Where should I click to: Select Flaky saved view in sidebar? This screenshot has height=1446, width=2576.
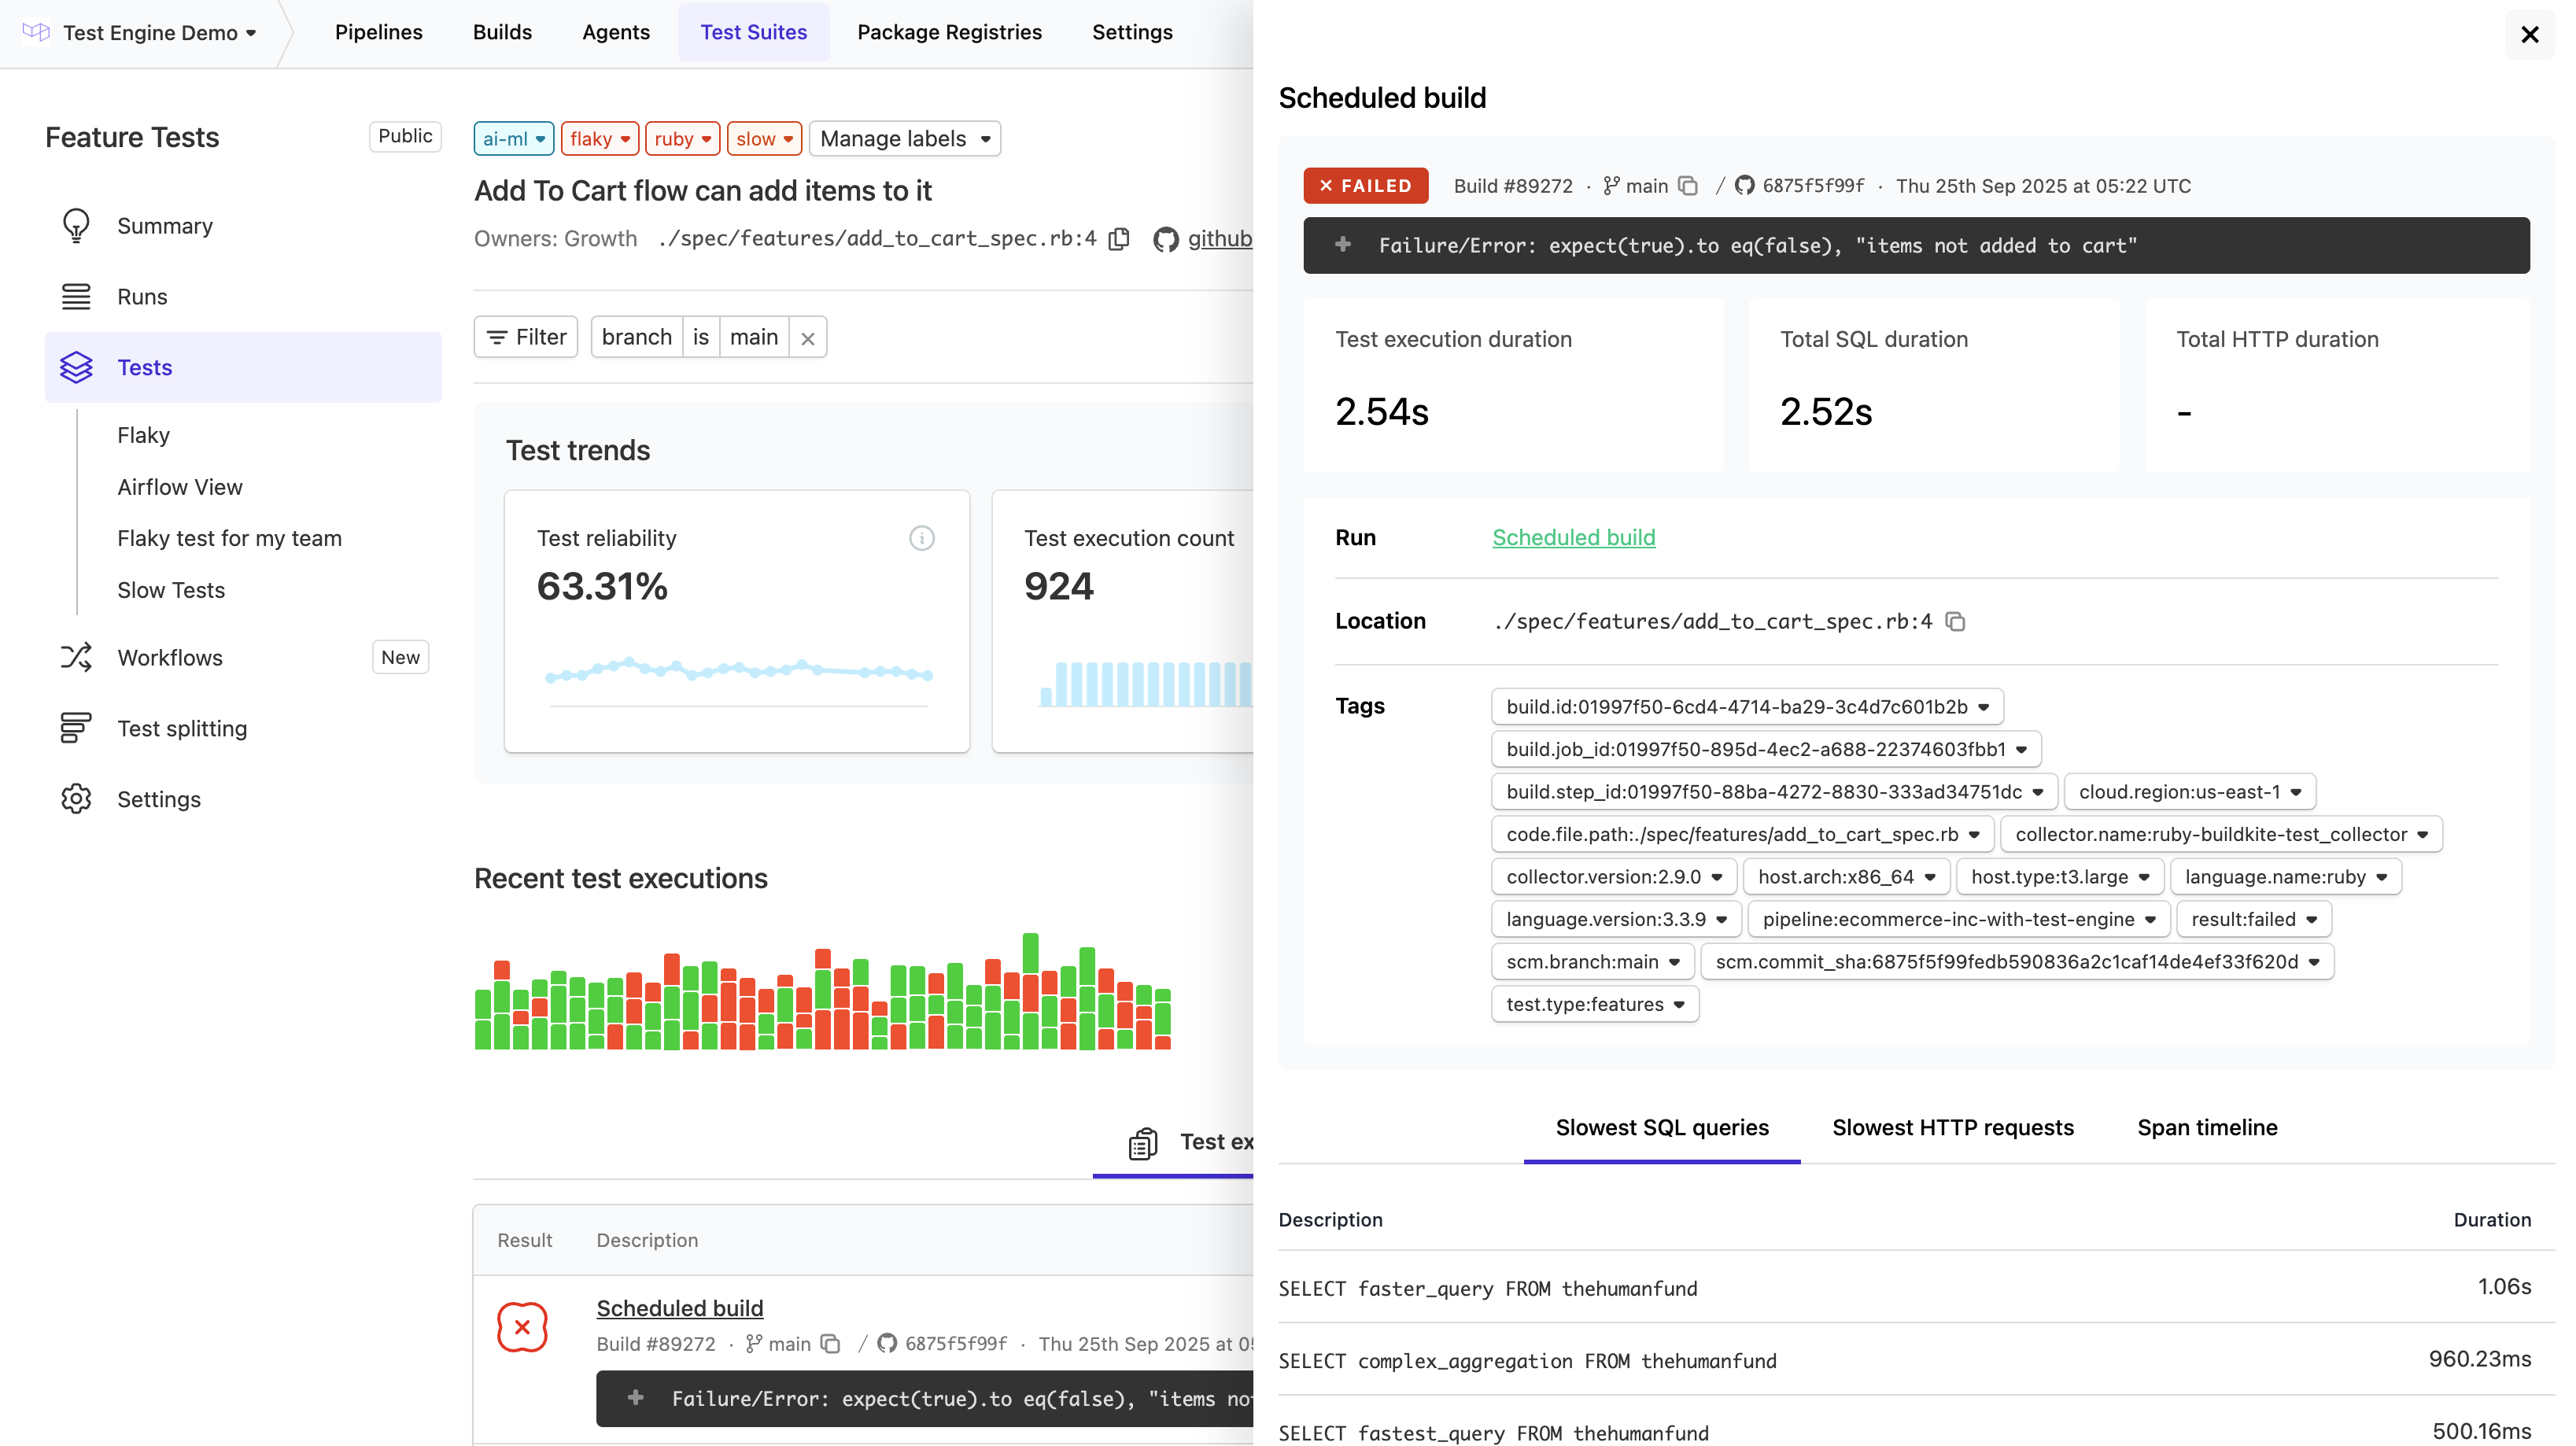143,435
